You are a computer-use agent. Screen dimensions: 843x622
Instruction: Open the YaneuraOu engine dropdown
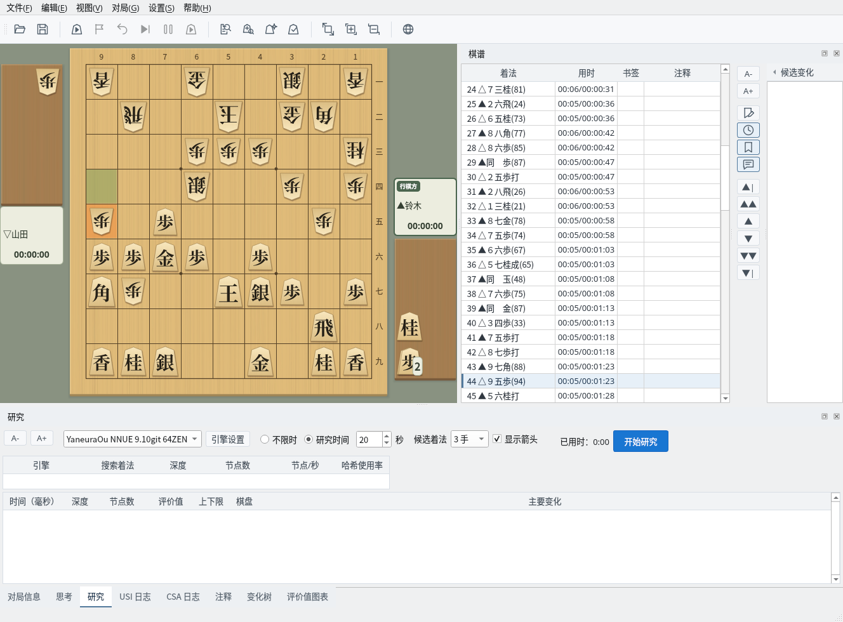point(133,439)
